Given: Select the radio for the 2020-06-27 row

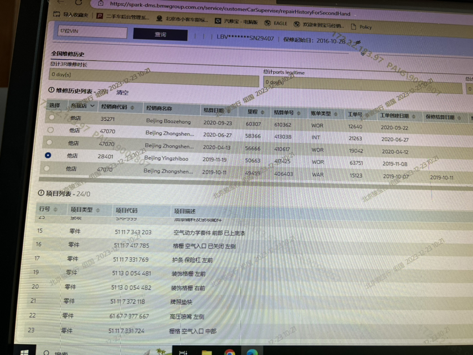Looking at the screenshot, I should pyautogui.click(x=50, y=130).
